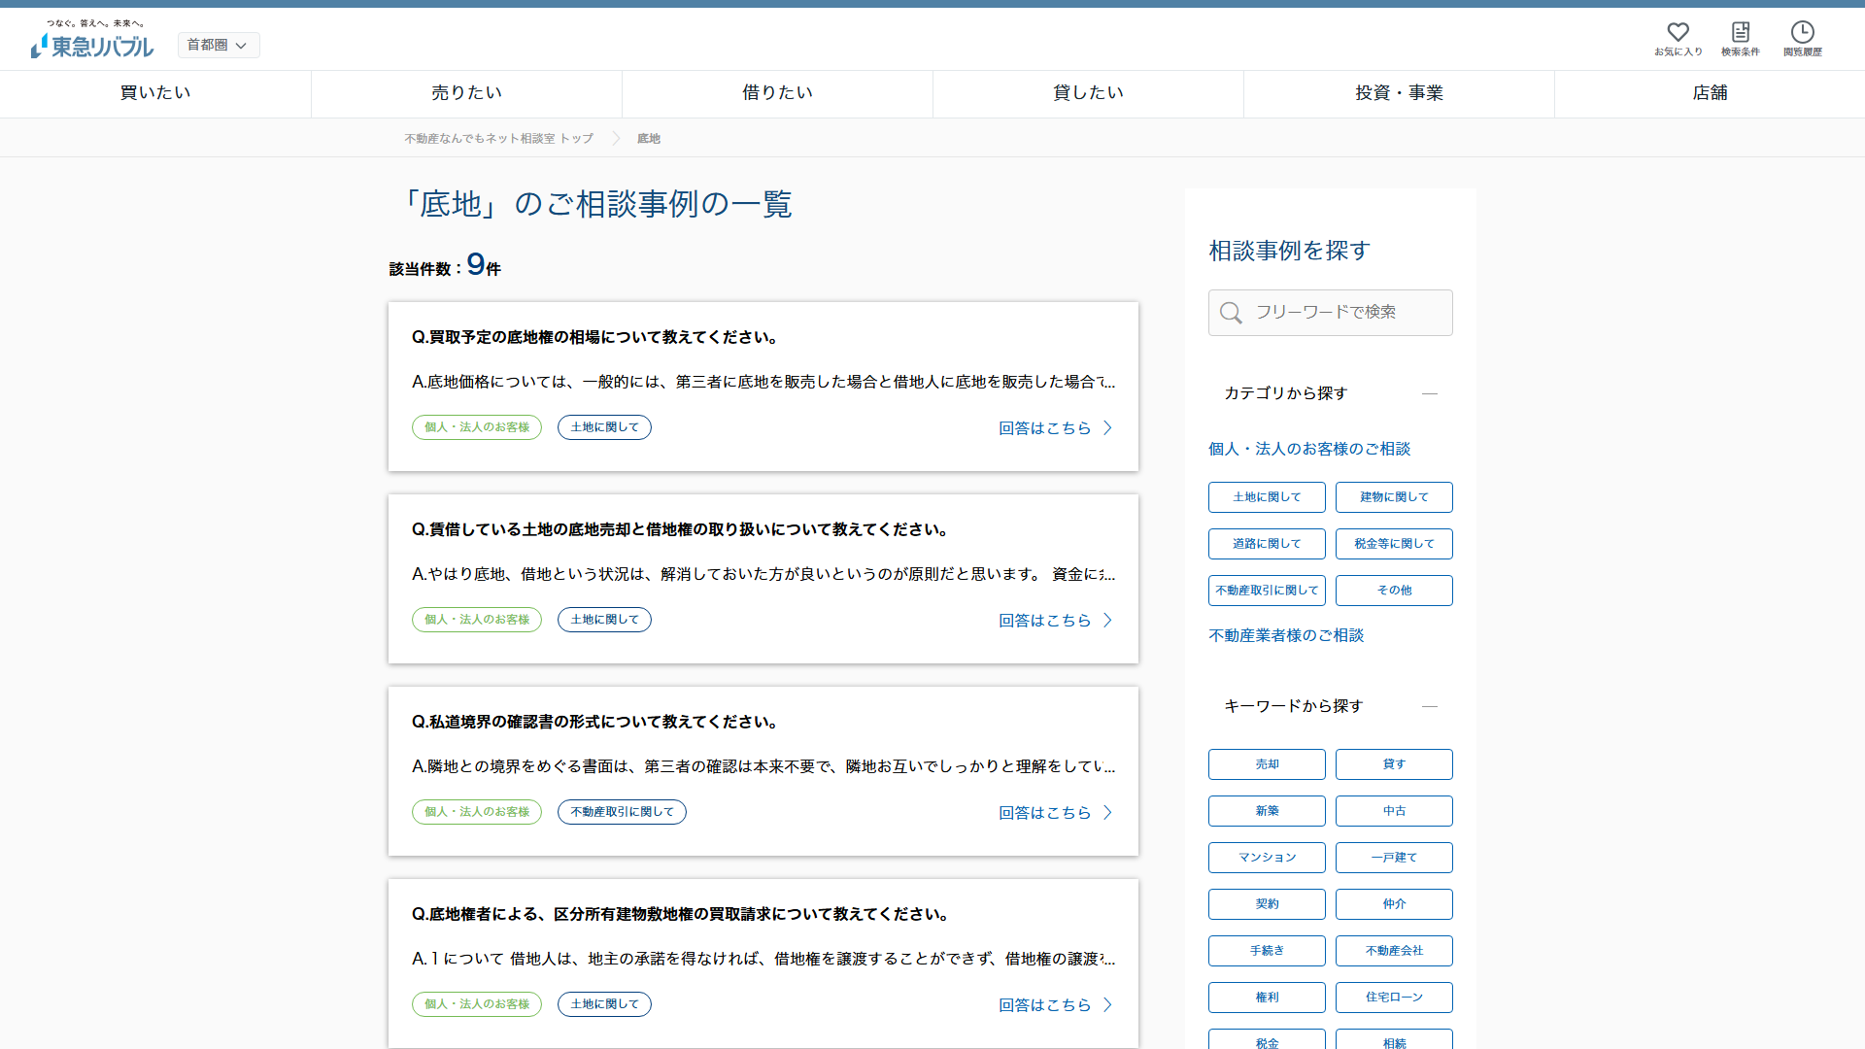The image size is (1865, 1049).
Task: Click the 東急リバブル logo
Action: point(92,39)
